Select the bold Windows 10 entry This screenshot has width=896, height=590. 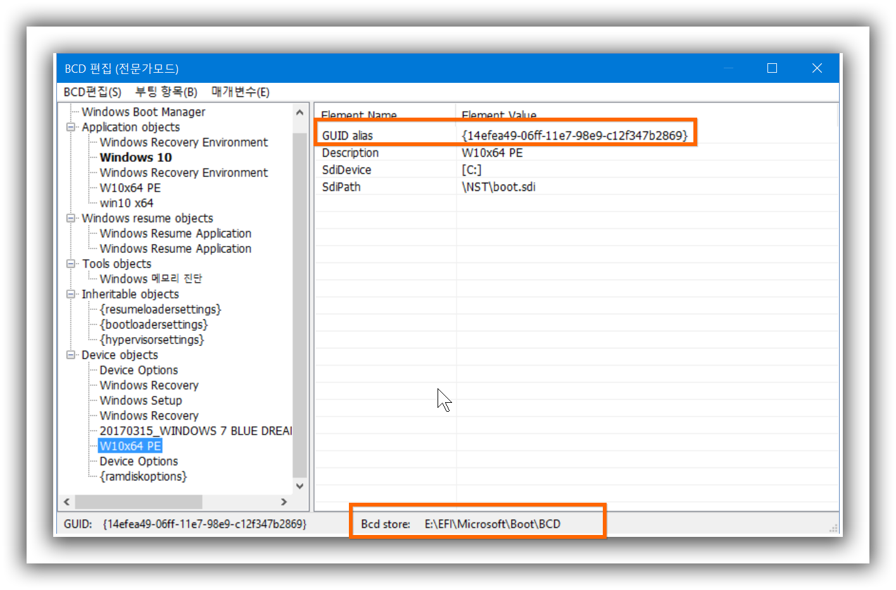[136, 157]
